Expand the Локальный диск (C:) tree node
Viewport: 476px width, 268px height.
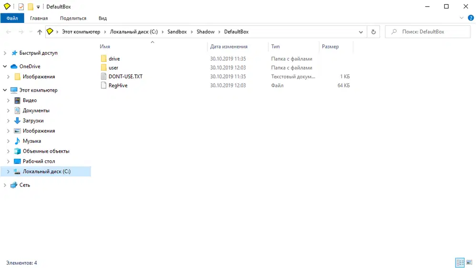tap(8, 172)
